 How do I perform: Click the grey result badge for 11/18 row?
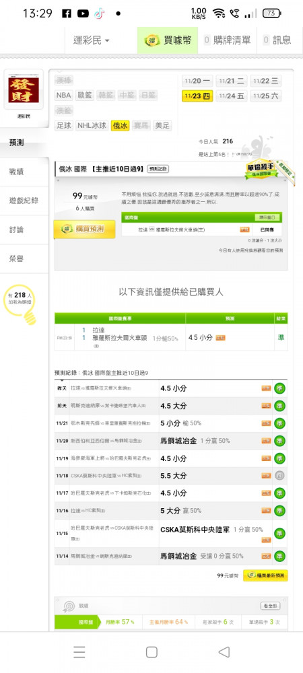(x=280, y=476)
